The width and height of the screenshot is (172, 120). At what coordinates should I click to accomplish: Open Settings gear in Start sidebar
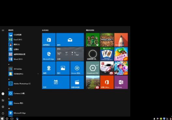[x=3, y=107]
